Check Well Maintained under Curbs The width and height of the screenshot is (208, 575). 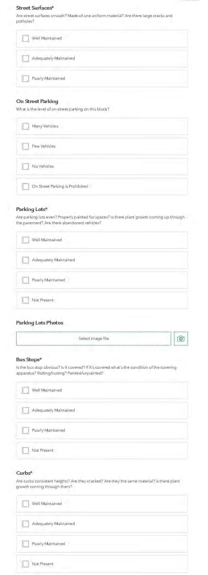(26, 504)
